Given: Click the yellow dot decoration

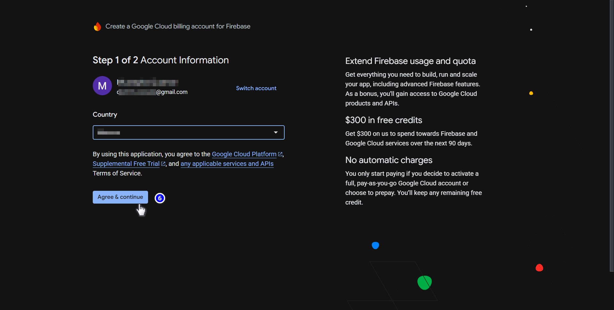Looking at the screenshot, I should click(531, 93).
